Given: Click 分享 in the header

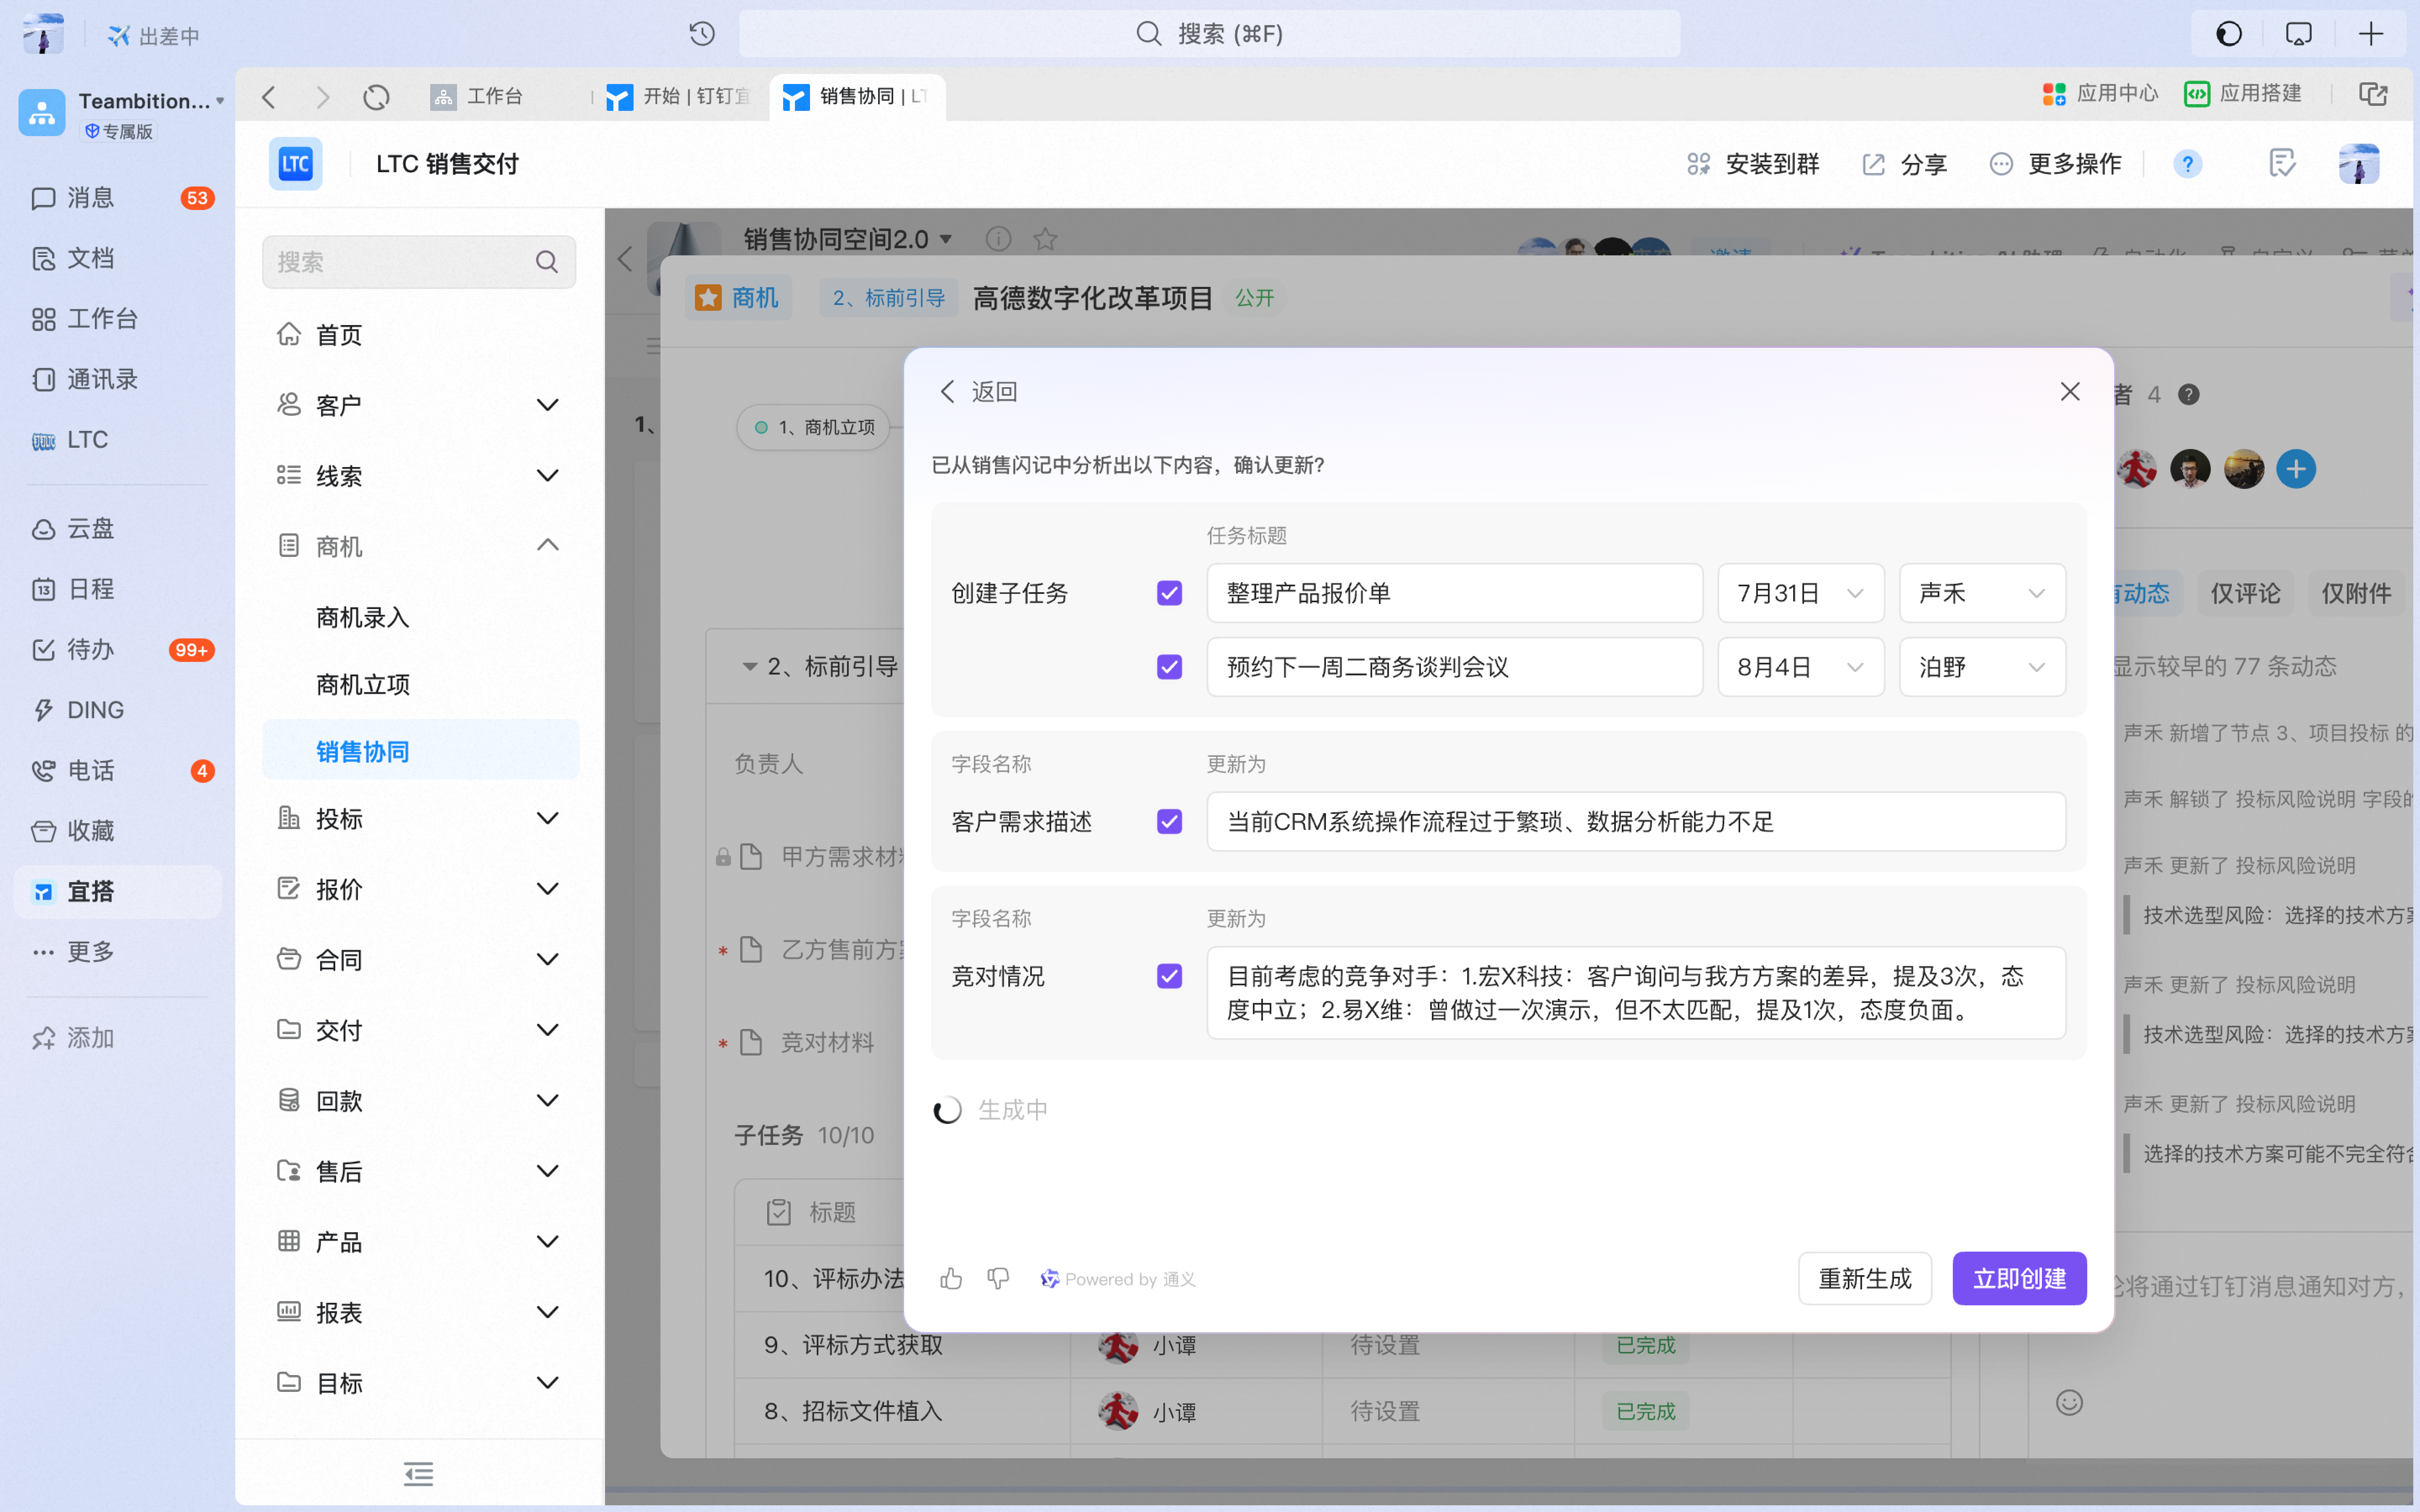Looking at the screenshot, I should click(x=1905, y=164).
